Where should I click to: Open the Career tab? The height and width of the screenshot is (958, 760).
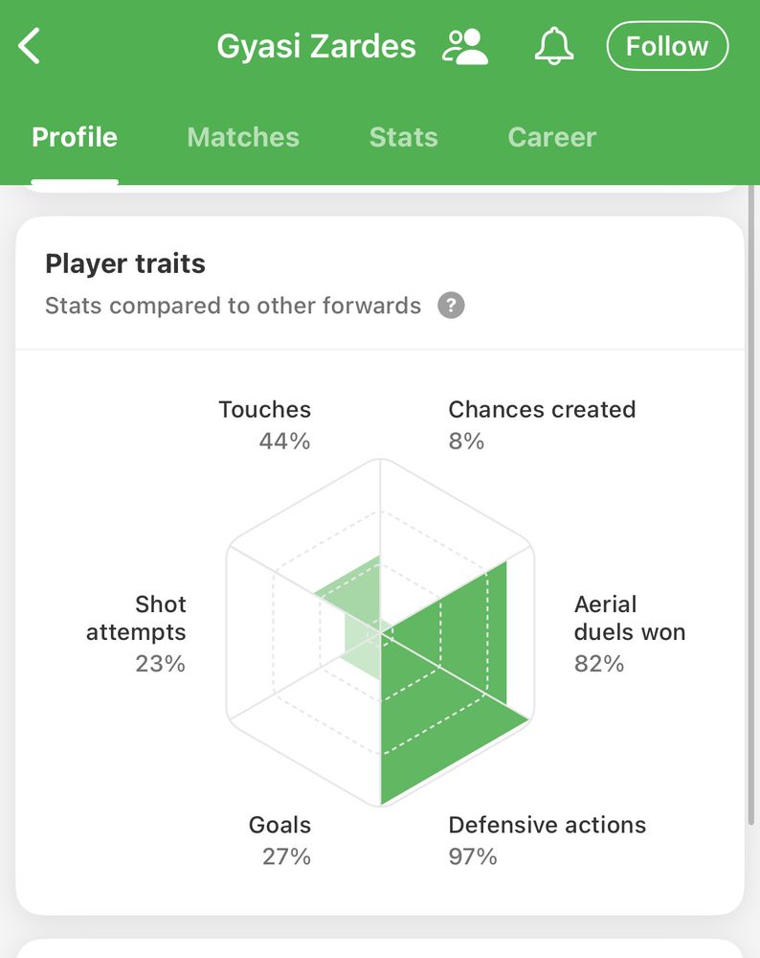tap(552, 137)
